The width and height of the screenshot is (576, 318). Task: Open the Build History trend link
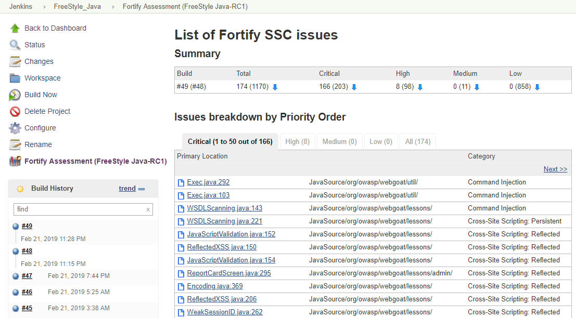click(127, 188)
